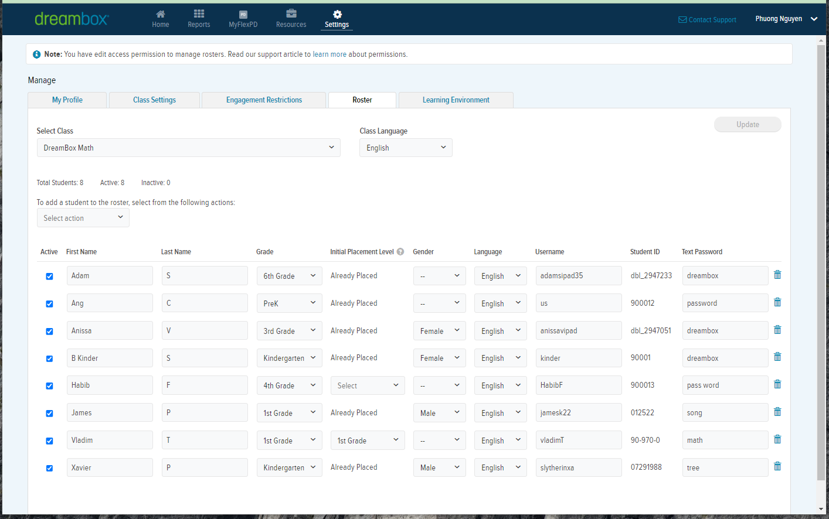This screenshot has width=829, height=519.
Task: Deactivate Vladim using the Active checkbox
Action: [x=49, y=441]
